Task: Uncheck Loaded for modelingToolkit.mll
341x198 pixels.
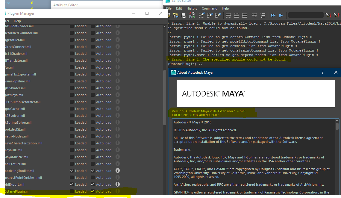Action: coord(72,171)
